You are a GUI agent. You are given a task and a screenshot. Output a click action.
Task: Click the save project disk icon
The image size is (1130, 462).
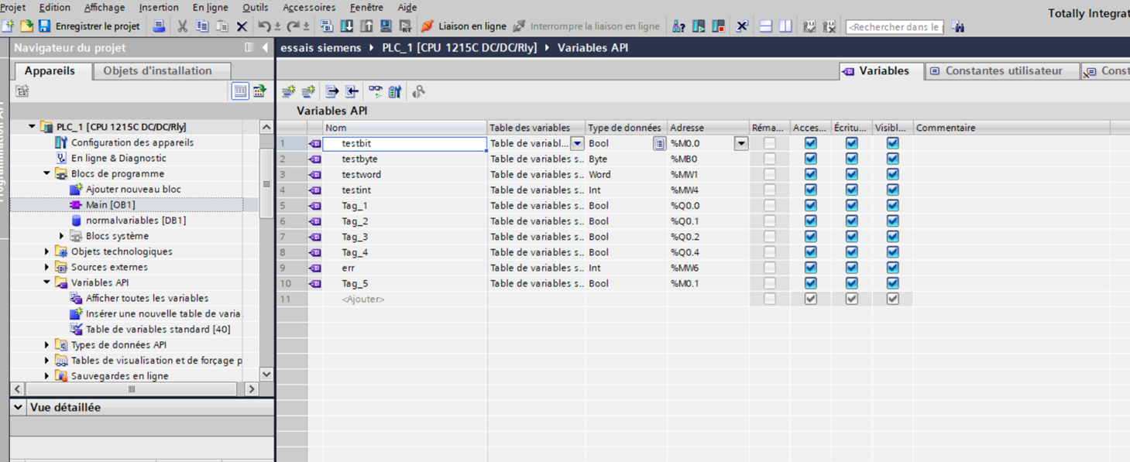pyautogui.click(x=44, y=26)
